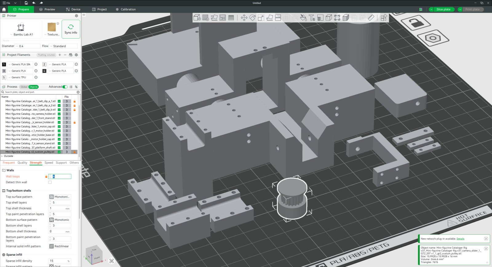Toggle the Detect thin wall checkbox
492x267 pixels.
pyautogui.click(x=50, y=182)
